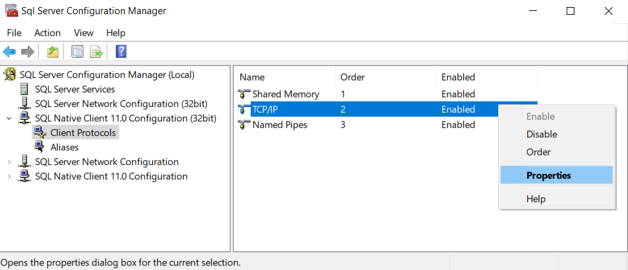
Task: Click the Shared Memory protocol icon
Action: tap(243, 94)
